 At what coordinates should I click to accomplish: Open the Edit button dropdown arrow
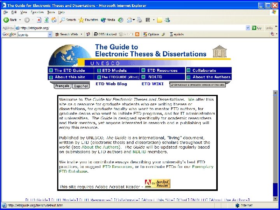pyautogui.click(x=154, y=20)
